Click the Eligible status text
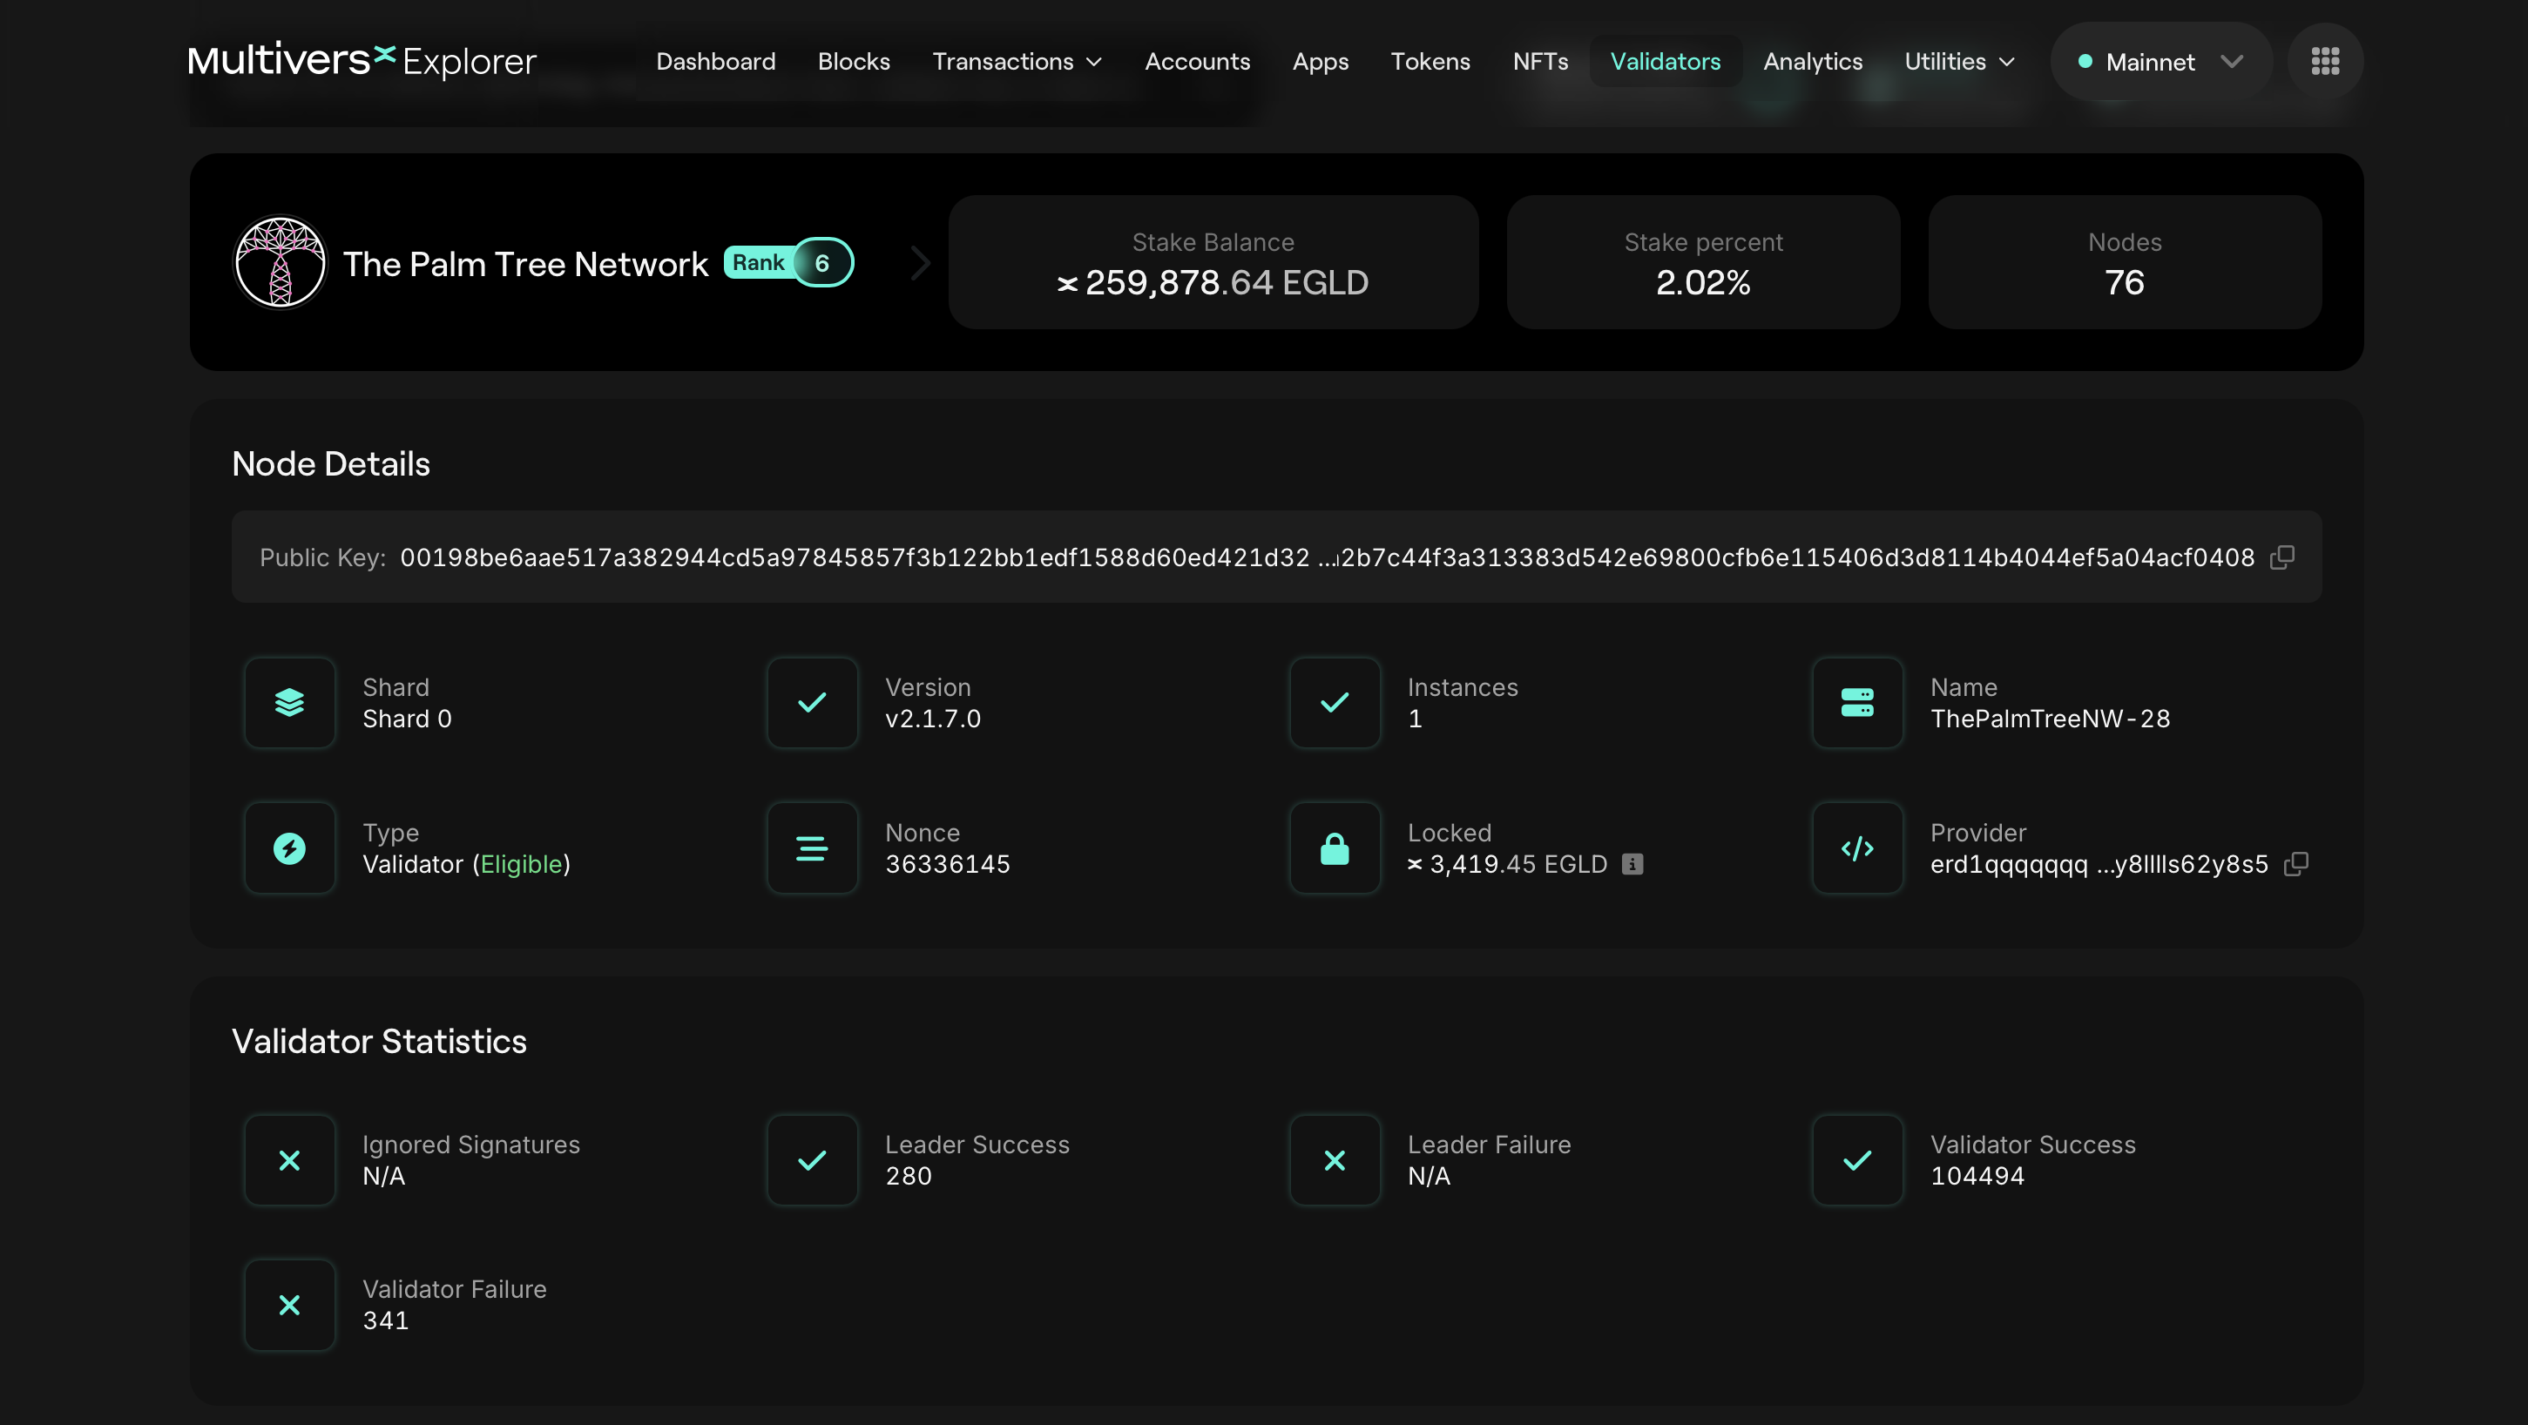Screen dimensions: 2528x1425 click(x=521, y=864)
